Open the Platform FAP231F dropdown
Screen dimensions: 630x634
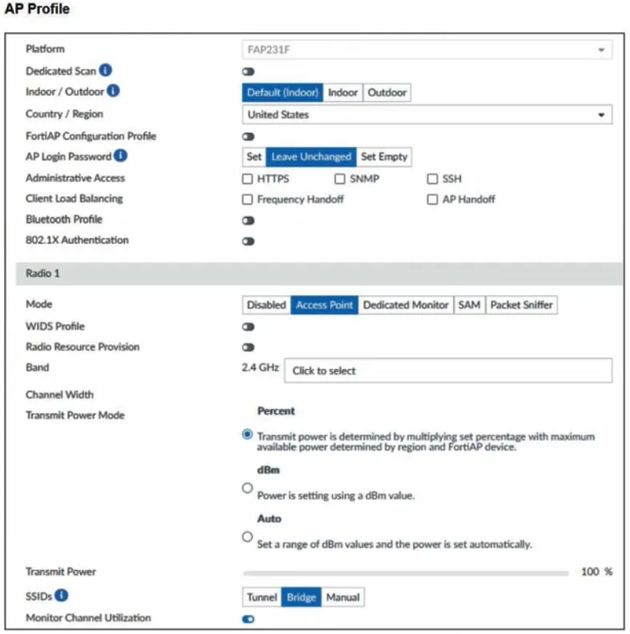[427, 50]
